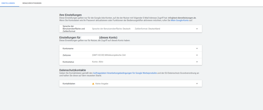Click the Sprache der Benutzeroberfläche und Zahlenformat label

tap(73, 29)
